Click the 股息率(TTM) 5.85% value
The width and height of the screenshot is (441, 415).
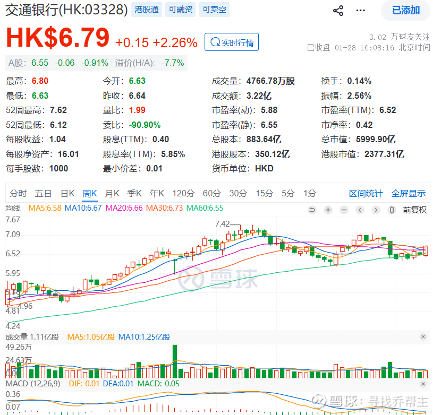click(173, 154)
